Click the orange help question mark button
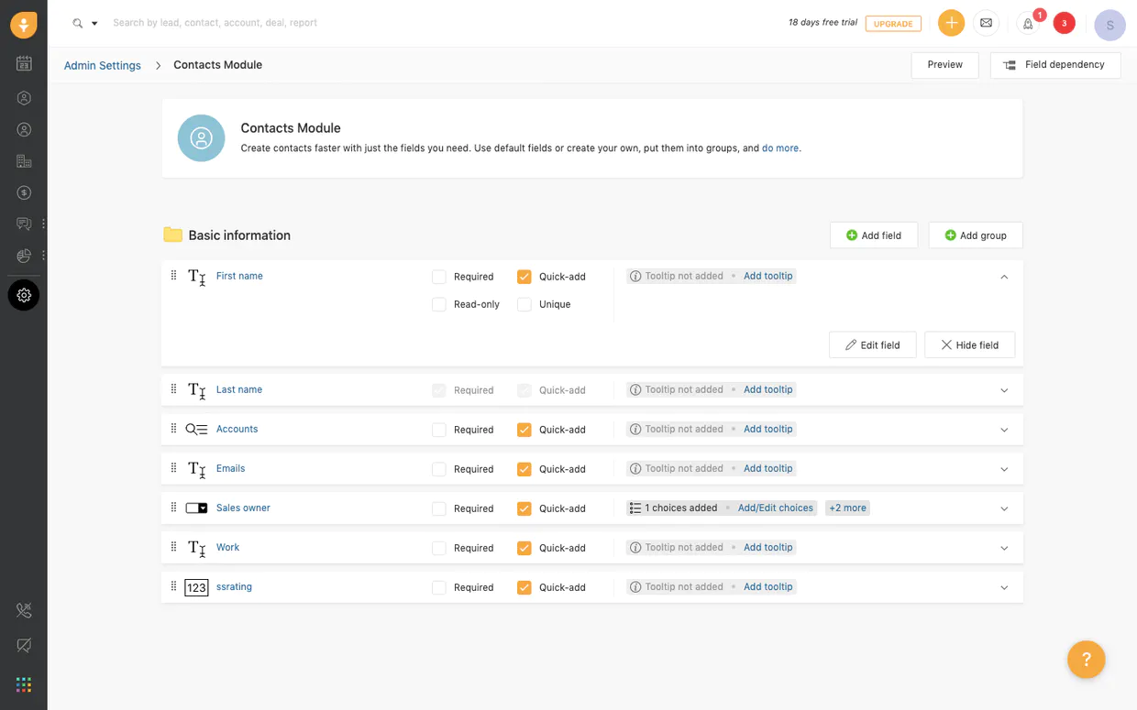This screenshot has height=710, width=1137. point(1086,659)
